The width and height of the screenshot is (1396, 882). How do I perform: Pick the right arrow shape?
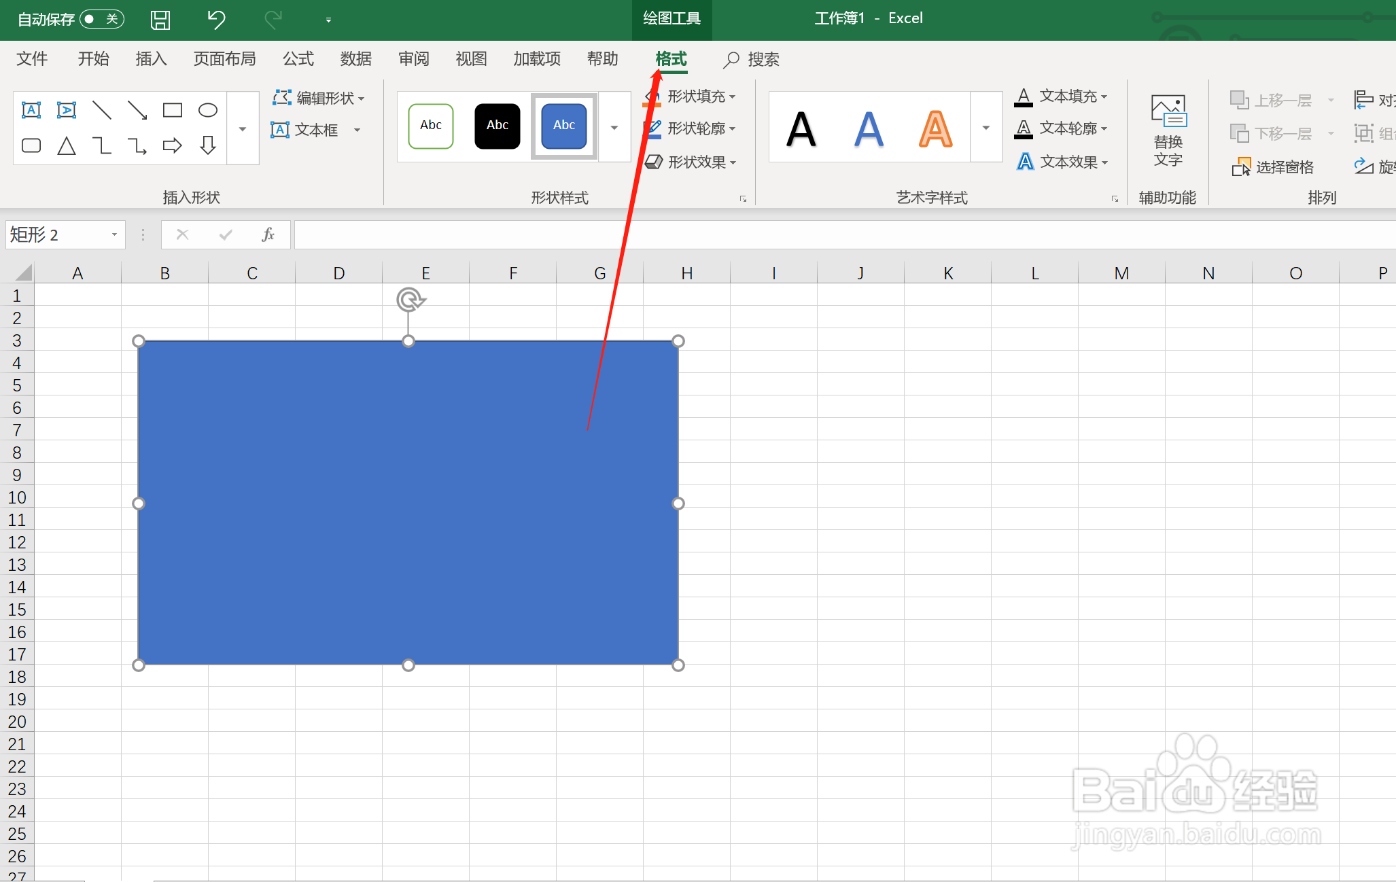pyautogui.click(x=172, y=145)
